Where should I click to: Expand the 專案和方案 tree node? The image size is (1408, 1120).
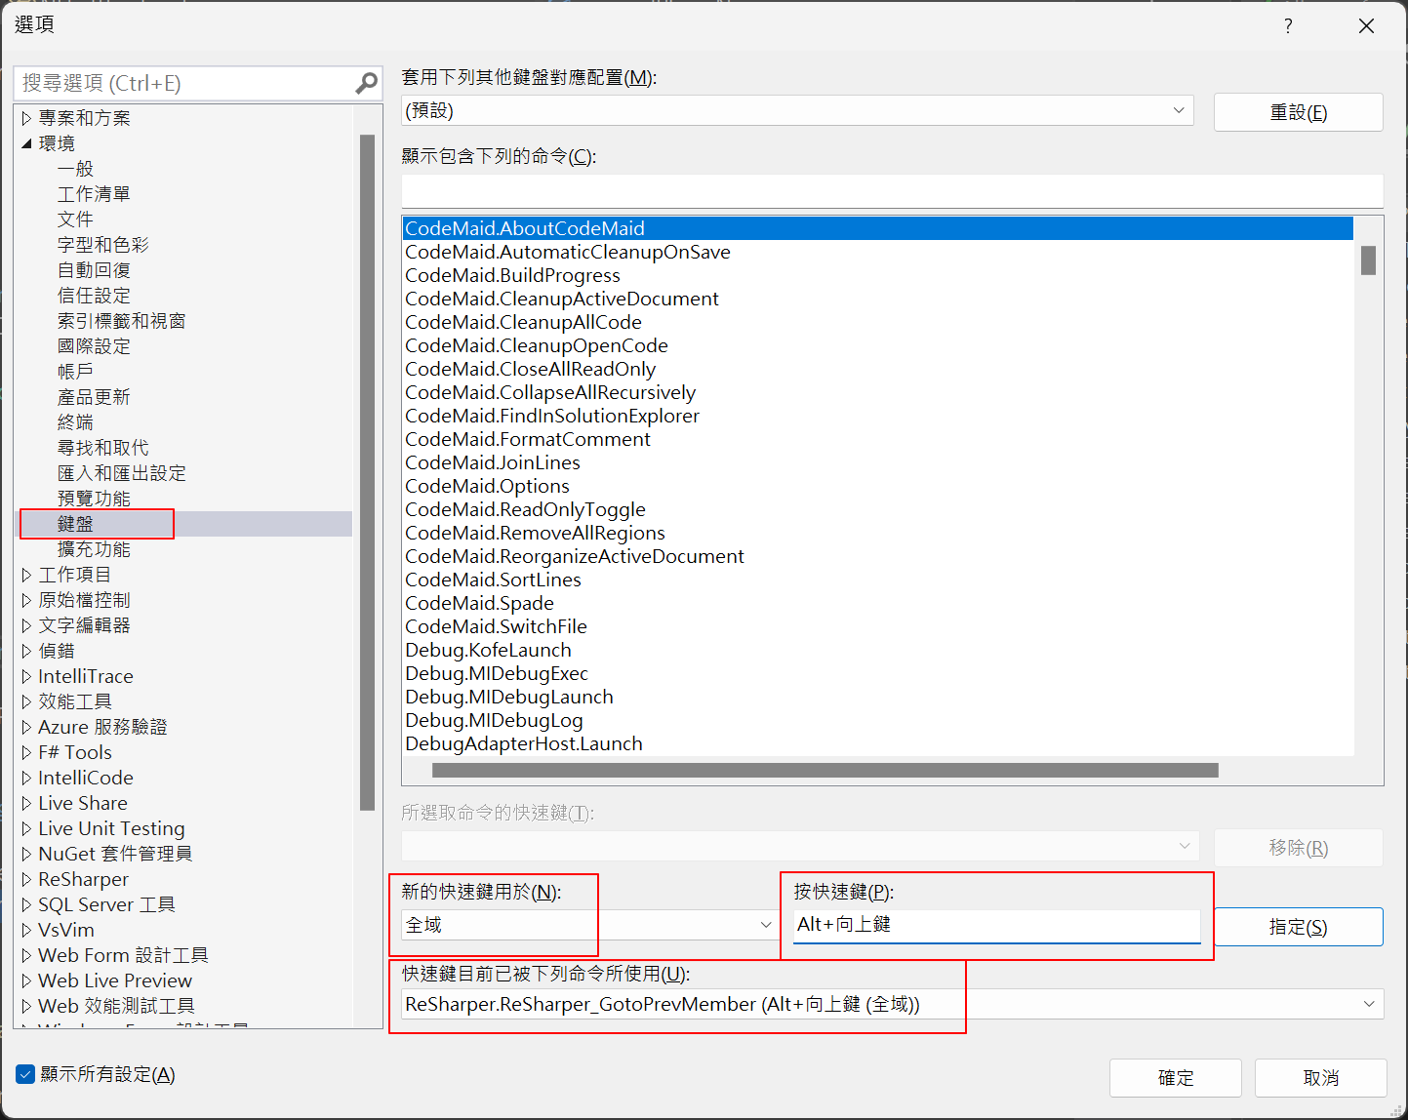point(26,119)
